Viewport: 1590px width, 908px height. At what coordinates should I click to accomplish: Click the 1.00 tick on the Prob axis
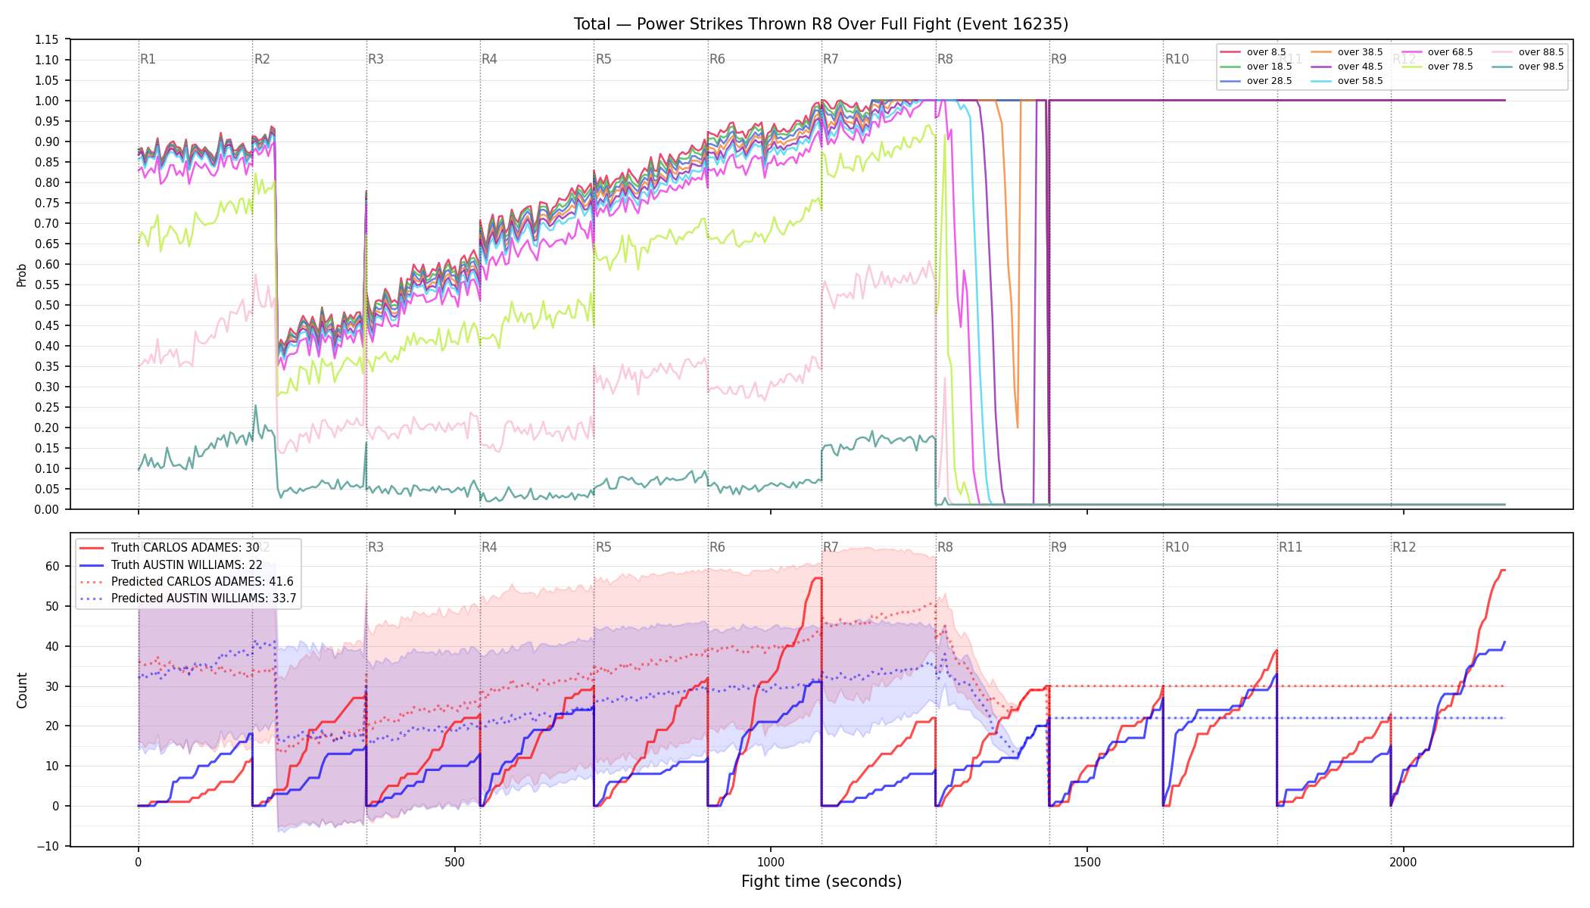coord(47,101)
